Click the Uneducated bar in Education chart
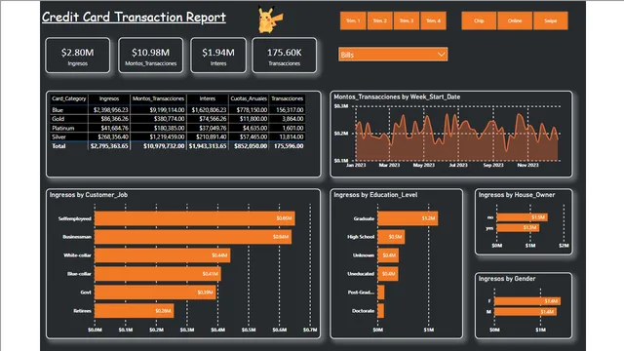This screenshot has height=351, width=624. pyautogui.click(x=388, y=274)
